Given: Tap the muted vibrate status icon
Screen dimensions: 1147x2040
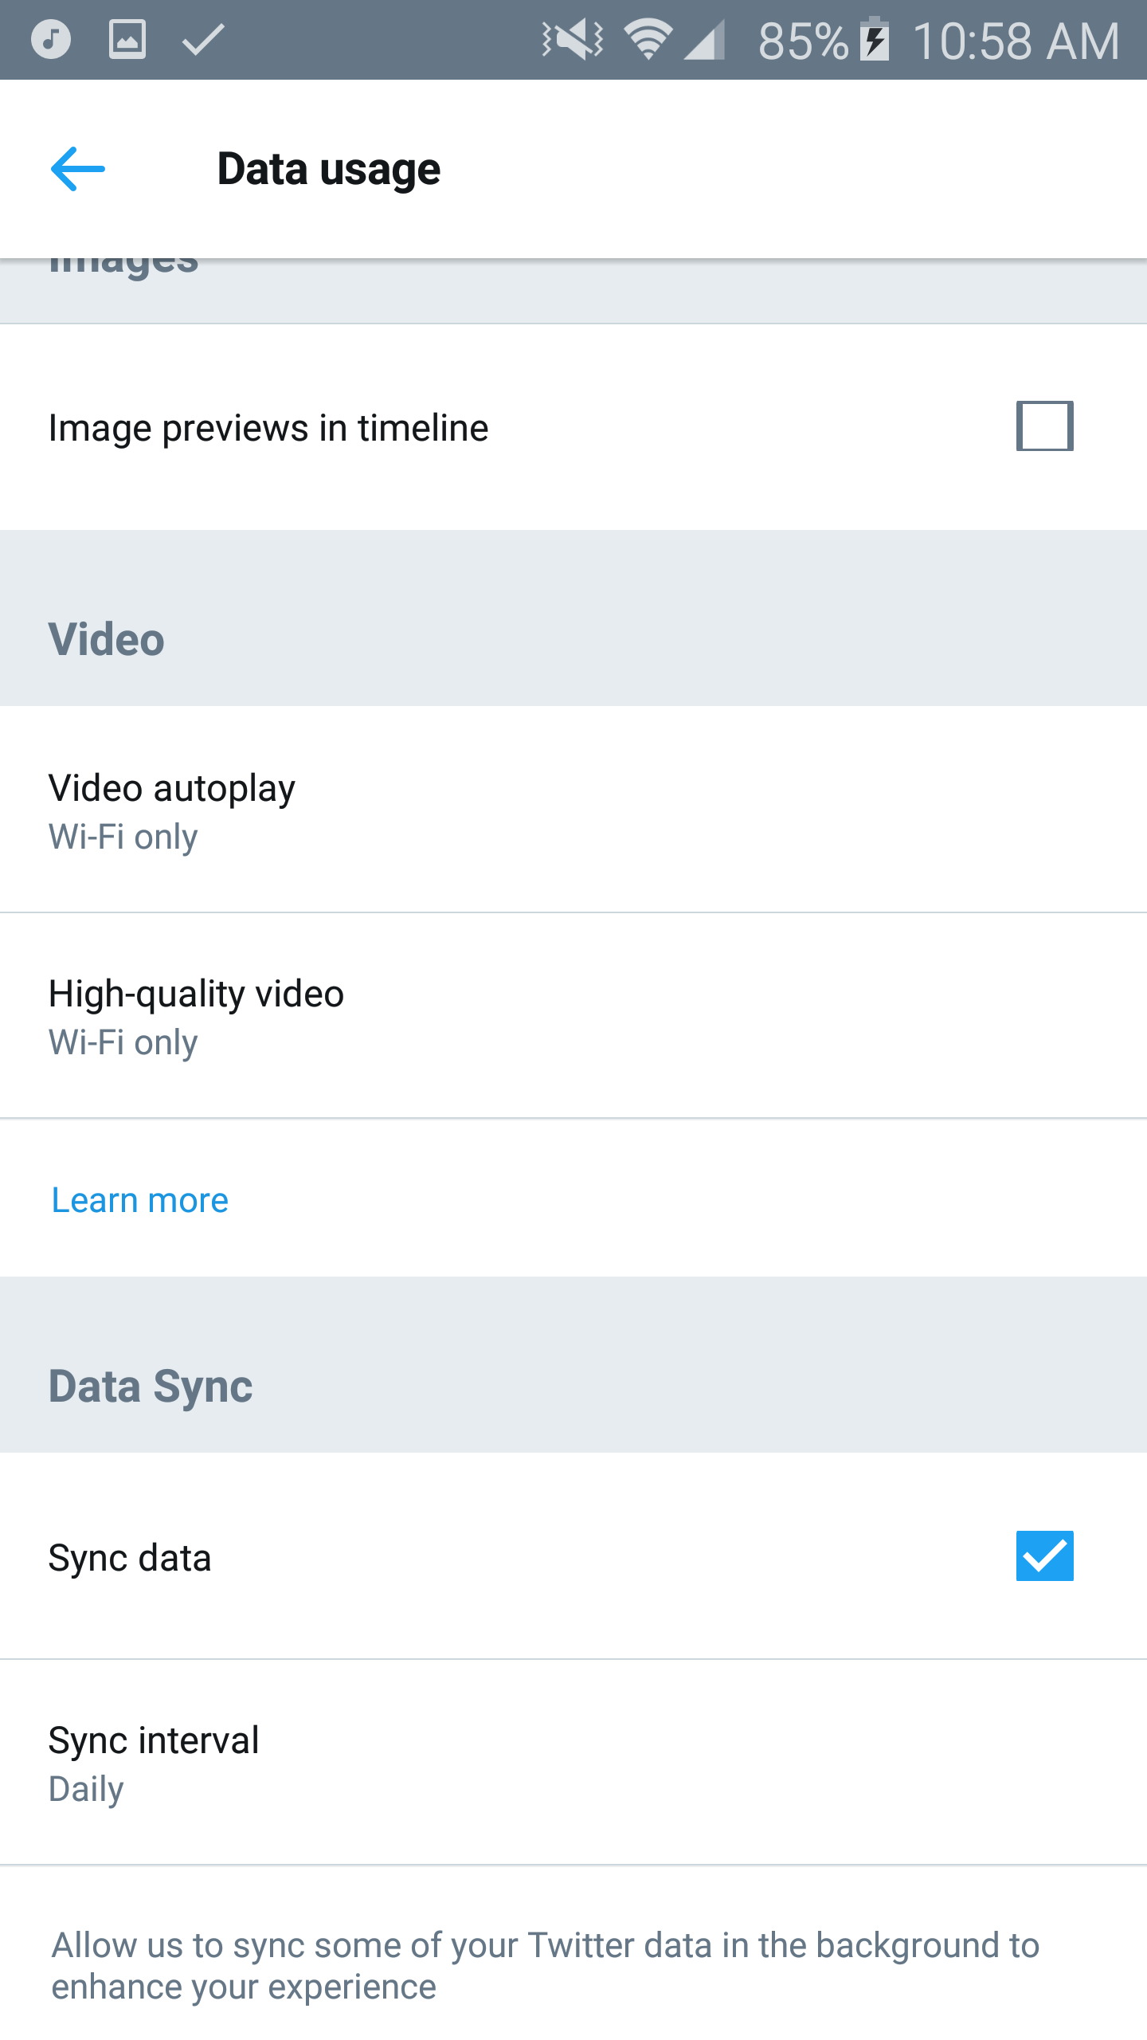Looking at the screenshot, I should pos(572,39).
